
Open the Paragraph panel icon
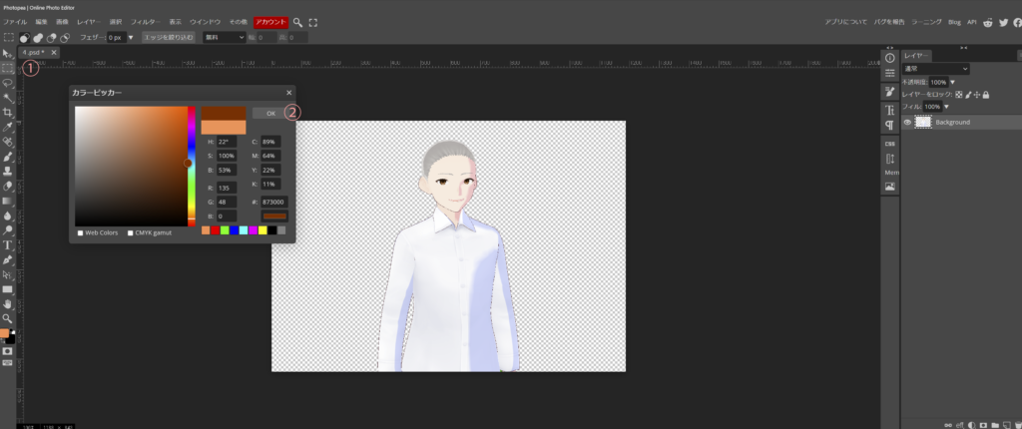[x=889, y=126]
